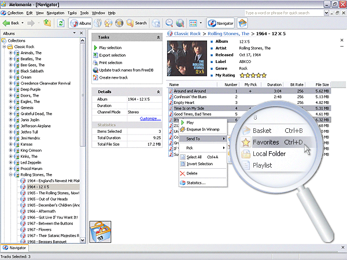Sort tracks by Name column header
This screenshot has width=347, height=260.
tap(193, 85)
